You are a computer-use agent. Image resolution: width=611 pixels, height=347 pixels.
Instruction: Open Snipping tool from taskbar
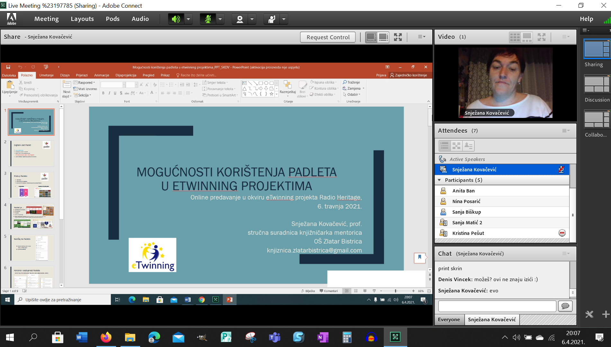[x=250, y=337]
